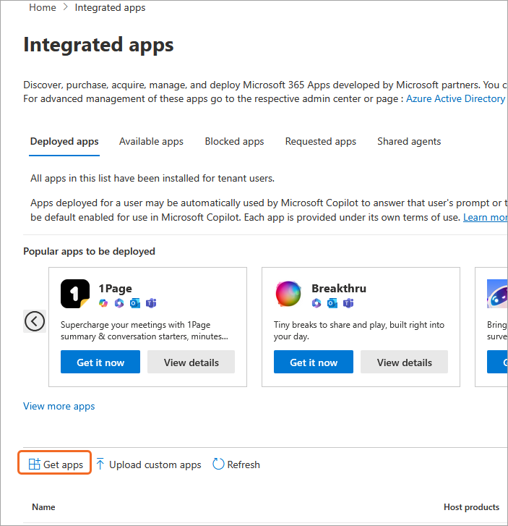
Task: View details of the Breakthru app
Action: tap(404, 362)
